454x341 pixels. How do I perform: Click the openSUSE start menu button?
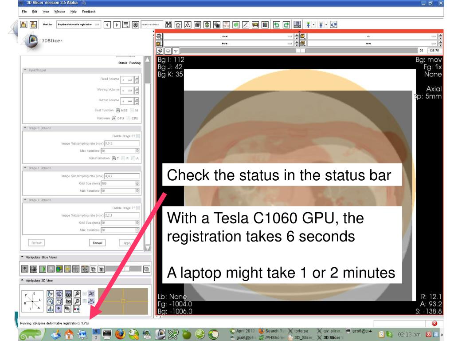pyautogui.click(x=32, y=335)
